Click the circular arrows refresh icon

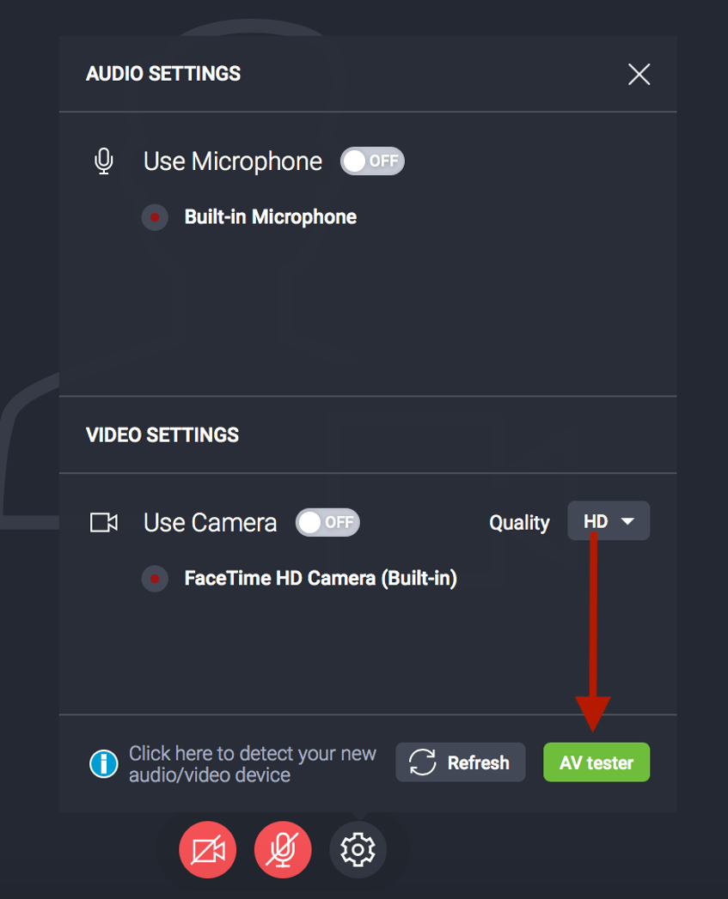423,762
